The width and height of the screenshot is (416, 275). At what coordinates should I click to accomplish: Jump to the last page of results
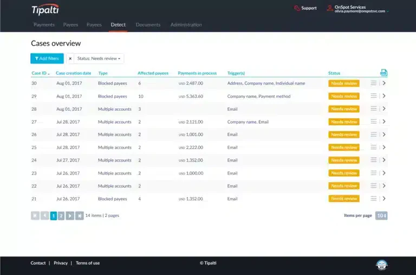(79, 215)
